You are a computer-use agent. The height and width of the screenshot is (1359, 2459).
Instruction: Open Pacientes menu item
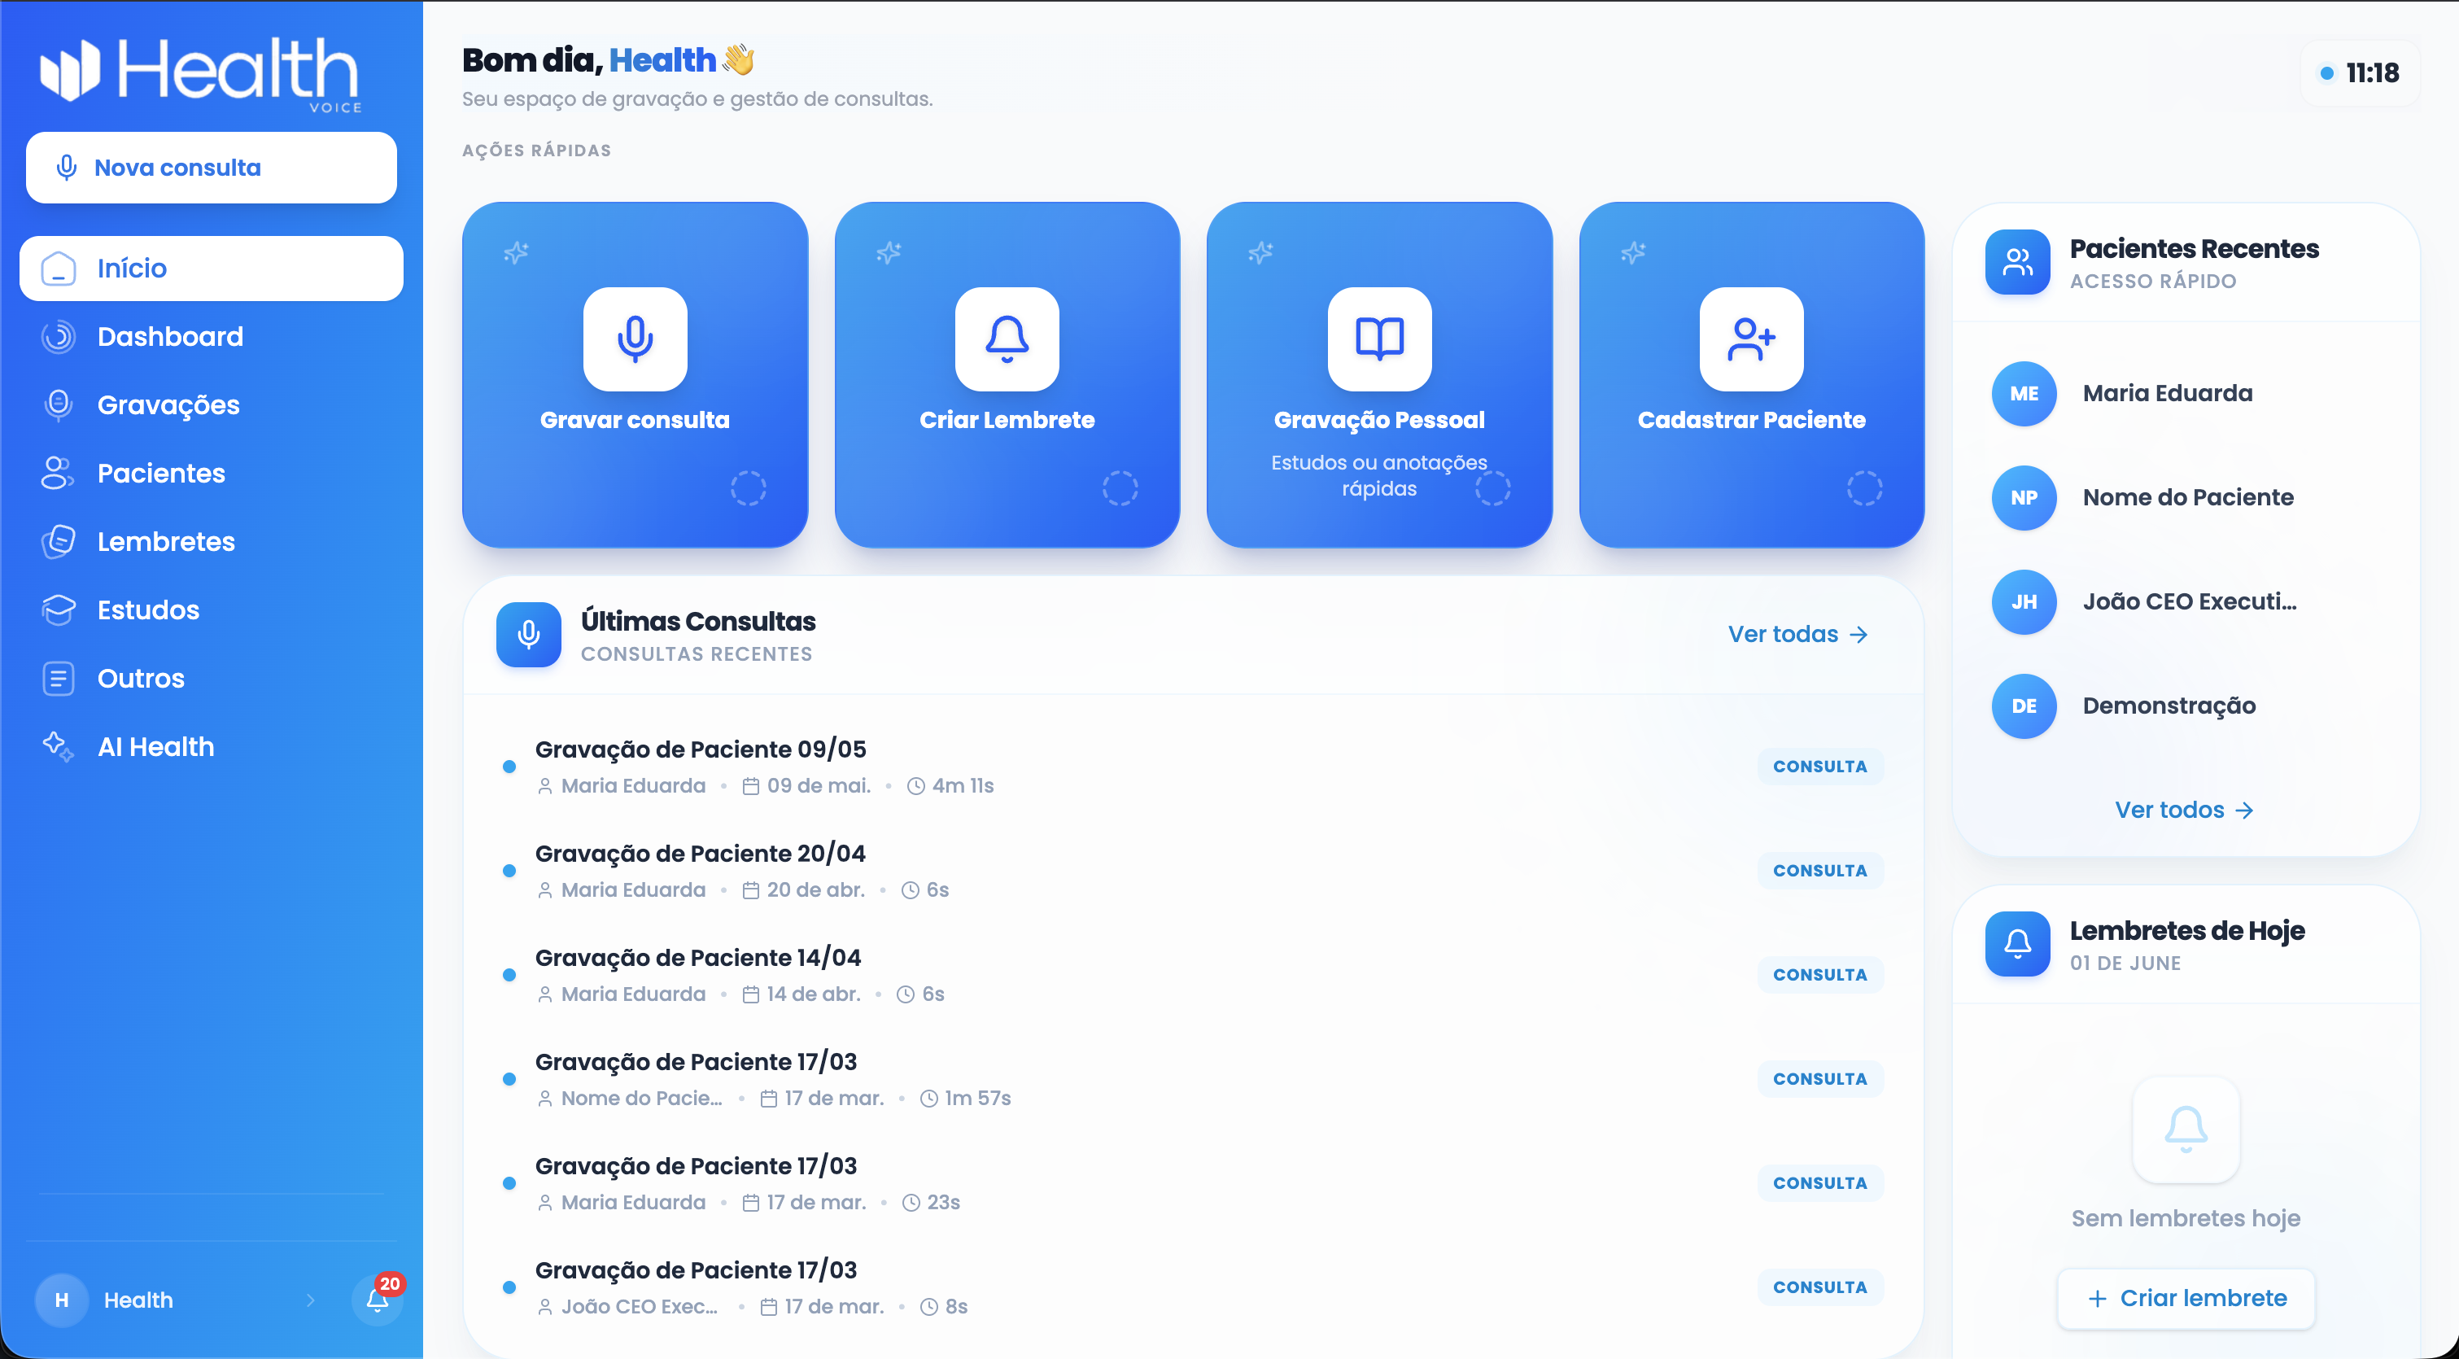[x=211, y=474]
